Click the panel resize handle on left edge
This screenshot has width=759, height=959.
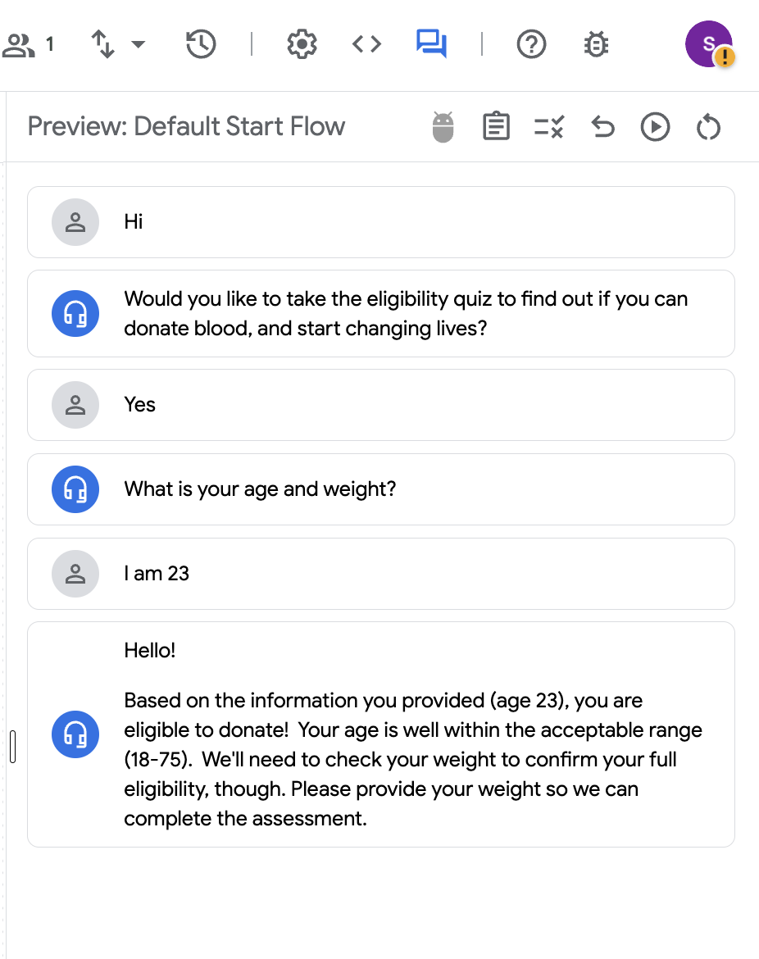pyautogui.click(x=13, y=746)
